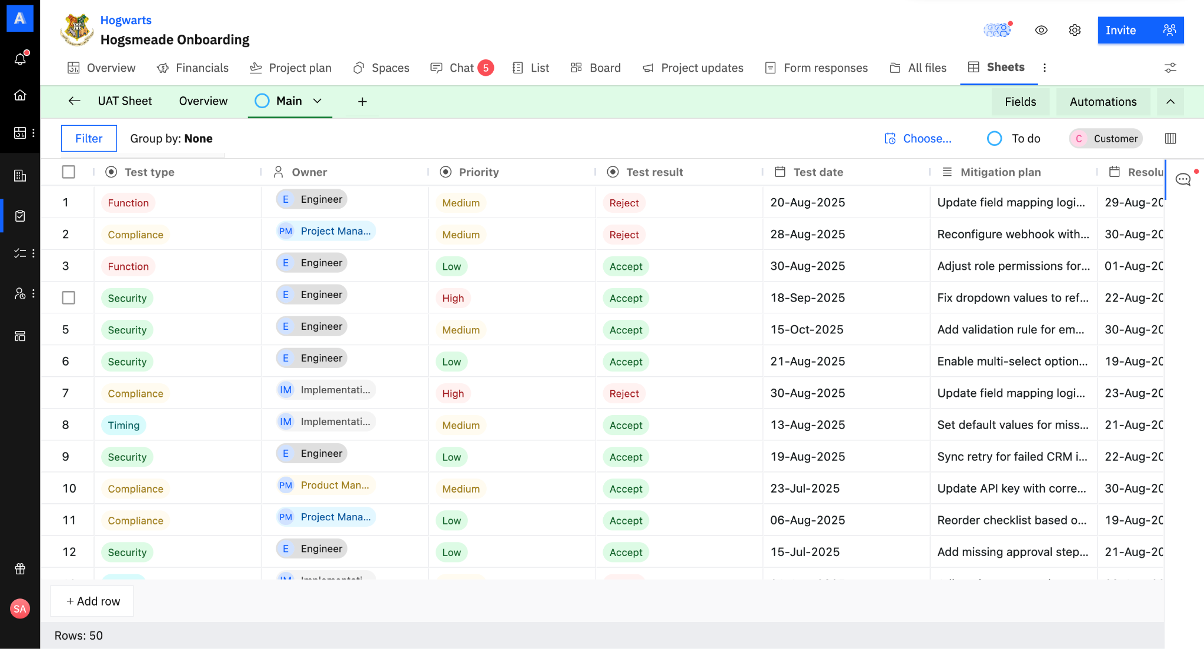Click the back arrow beside UAT Sheet
The image size is (1204, 649).
point(74,101)
